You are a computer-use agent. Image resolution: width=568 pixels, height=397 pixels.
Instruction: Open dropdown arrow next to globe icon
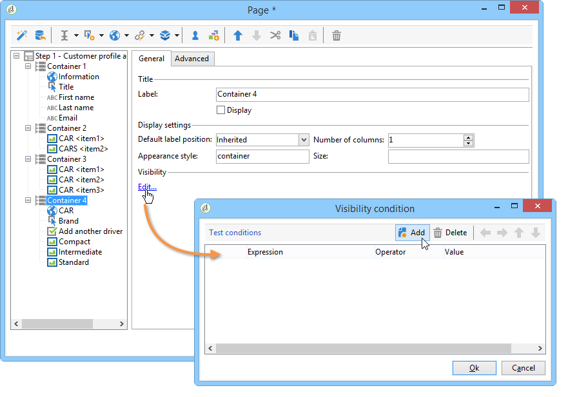pyautogui.click(x=126, y=35)
